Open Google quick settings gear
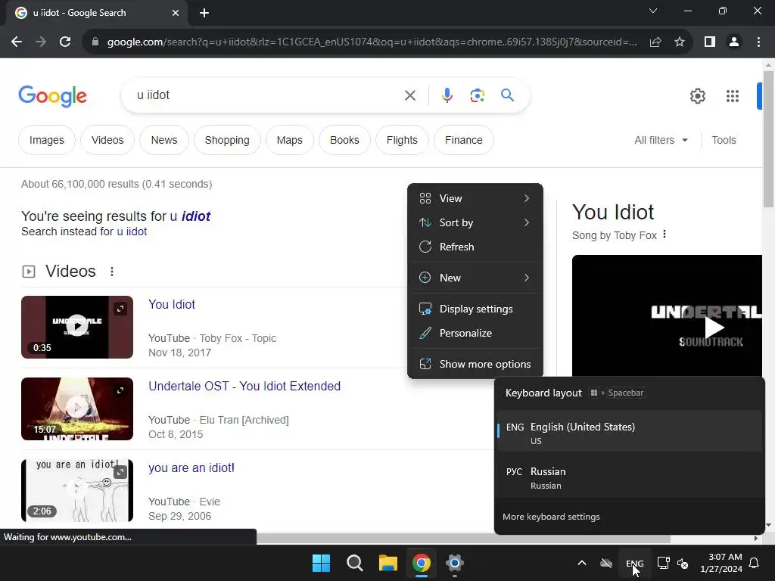 pos(697,96)
